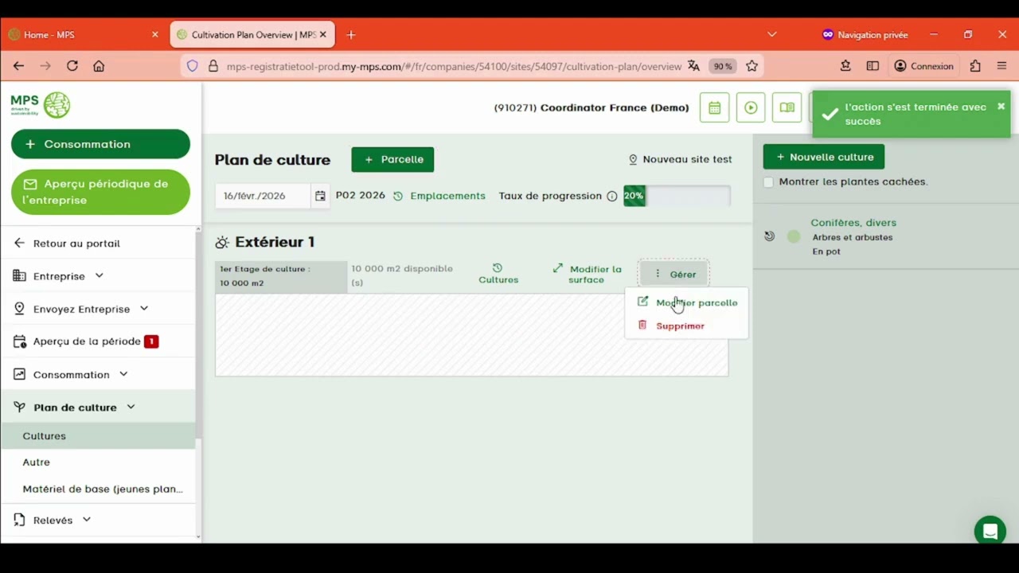Click the hatched parcel area

click(x=471, y=334)
